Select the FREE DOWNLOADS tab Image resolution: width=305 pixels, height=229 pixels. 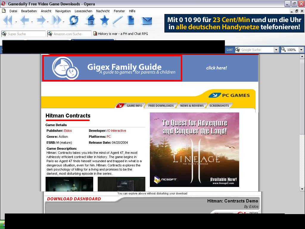click(161, 106)
